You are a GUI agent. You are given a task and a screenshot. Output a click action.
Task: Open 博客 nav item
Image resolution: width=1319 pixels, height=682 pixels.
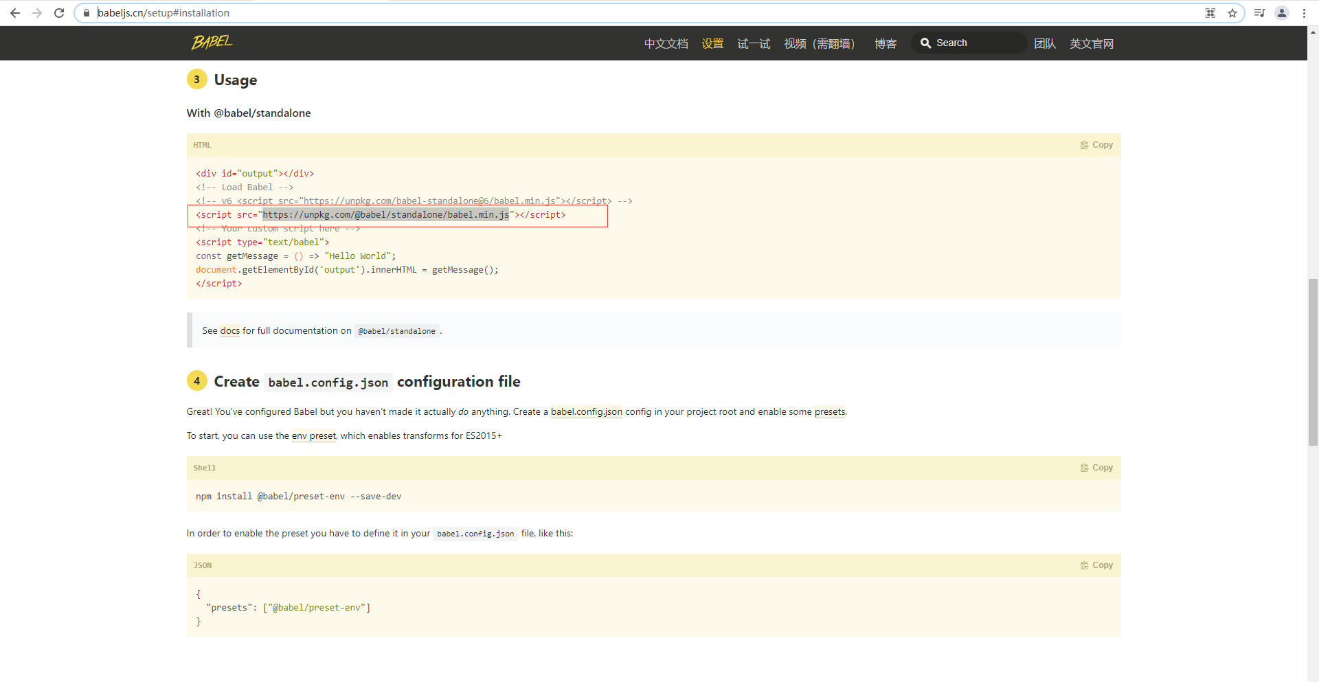[x=886, y=43]
